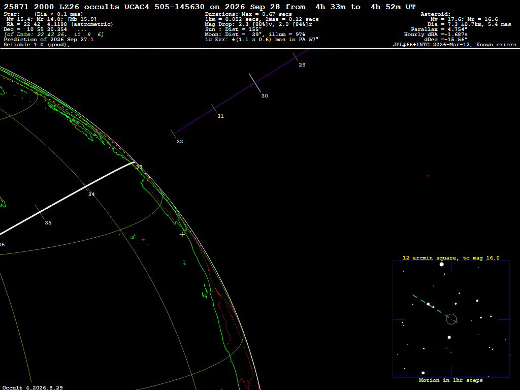
Task: Click the small red dot right of the globe
Action: tap(428, 176)
